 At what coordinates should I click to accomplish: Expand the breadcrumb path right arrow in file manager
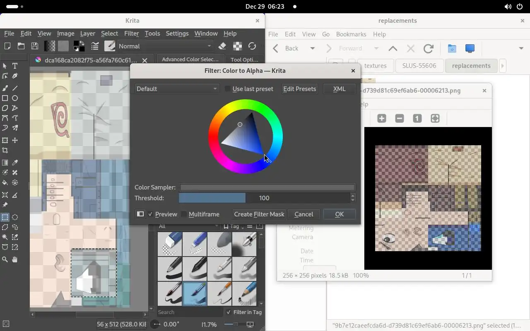[x=502, y=66]
